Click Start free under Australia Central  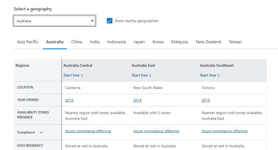pos(73,75)
